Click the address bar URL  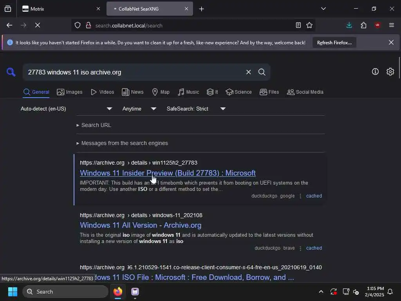128,25
